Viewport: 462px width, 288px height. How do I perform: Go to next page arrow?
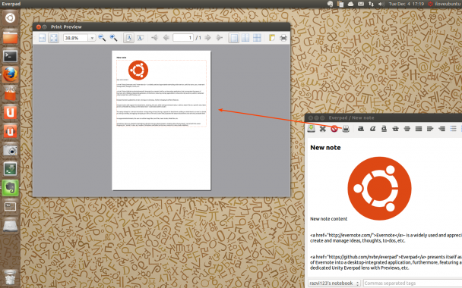coord(207,38)
